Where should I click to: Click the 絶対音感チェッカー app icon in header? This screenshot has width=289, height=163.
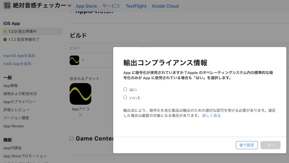[x=7, y=5]
